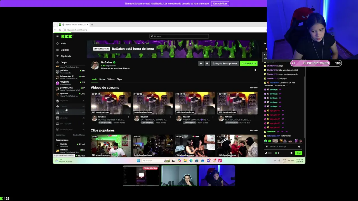Follow ItzGalan with the heart button
This screenshot has height=201, width=358.
207,64
